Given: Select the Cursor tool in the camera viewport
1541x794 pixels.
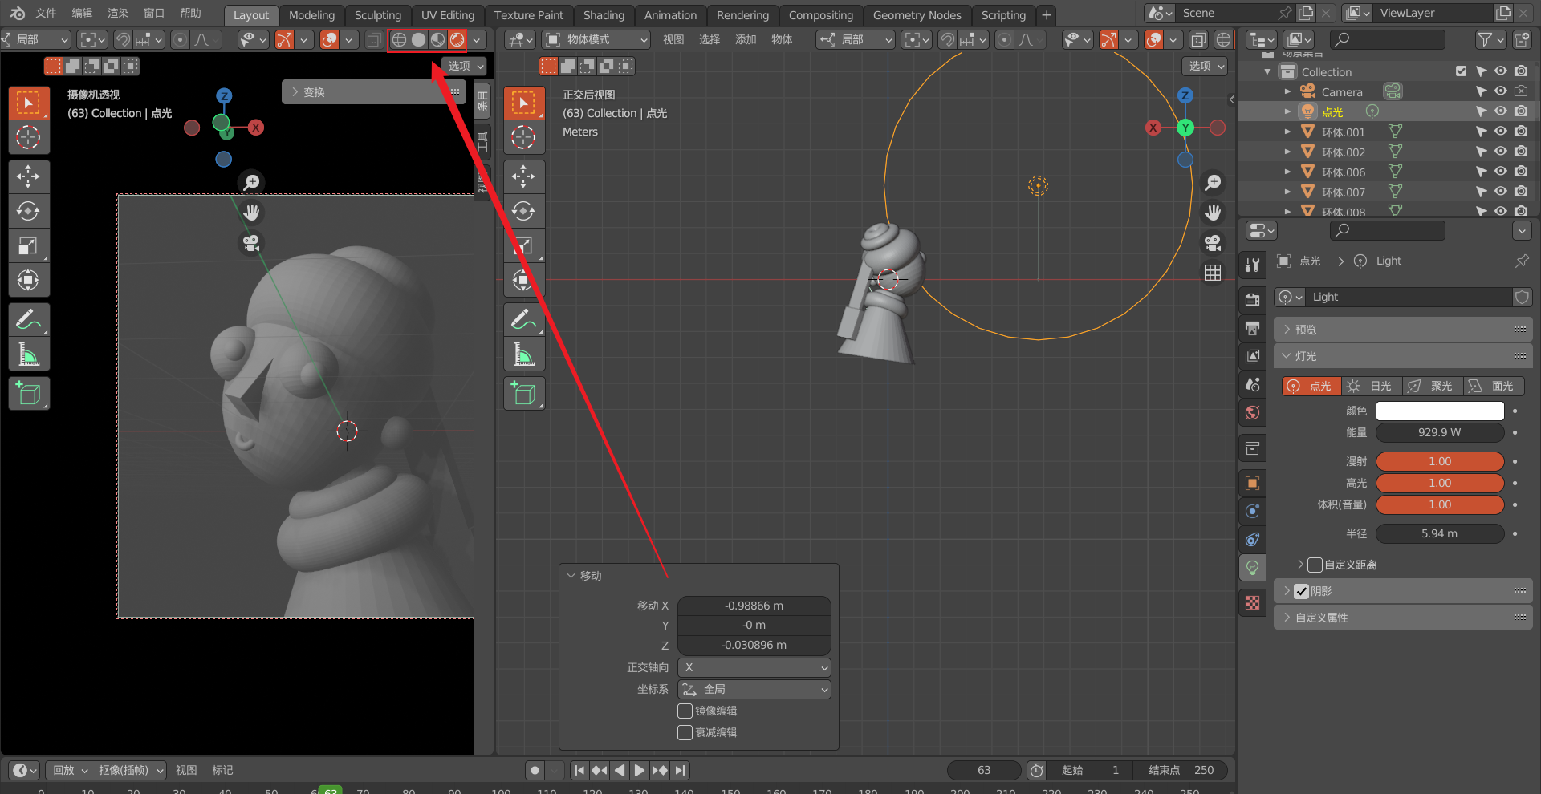Looking at the screenshot, I should click(x=29, y=137).
